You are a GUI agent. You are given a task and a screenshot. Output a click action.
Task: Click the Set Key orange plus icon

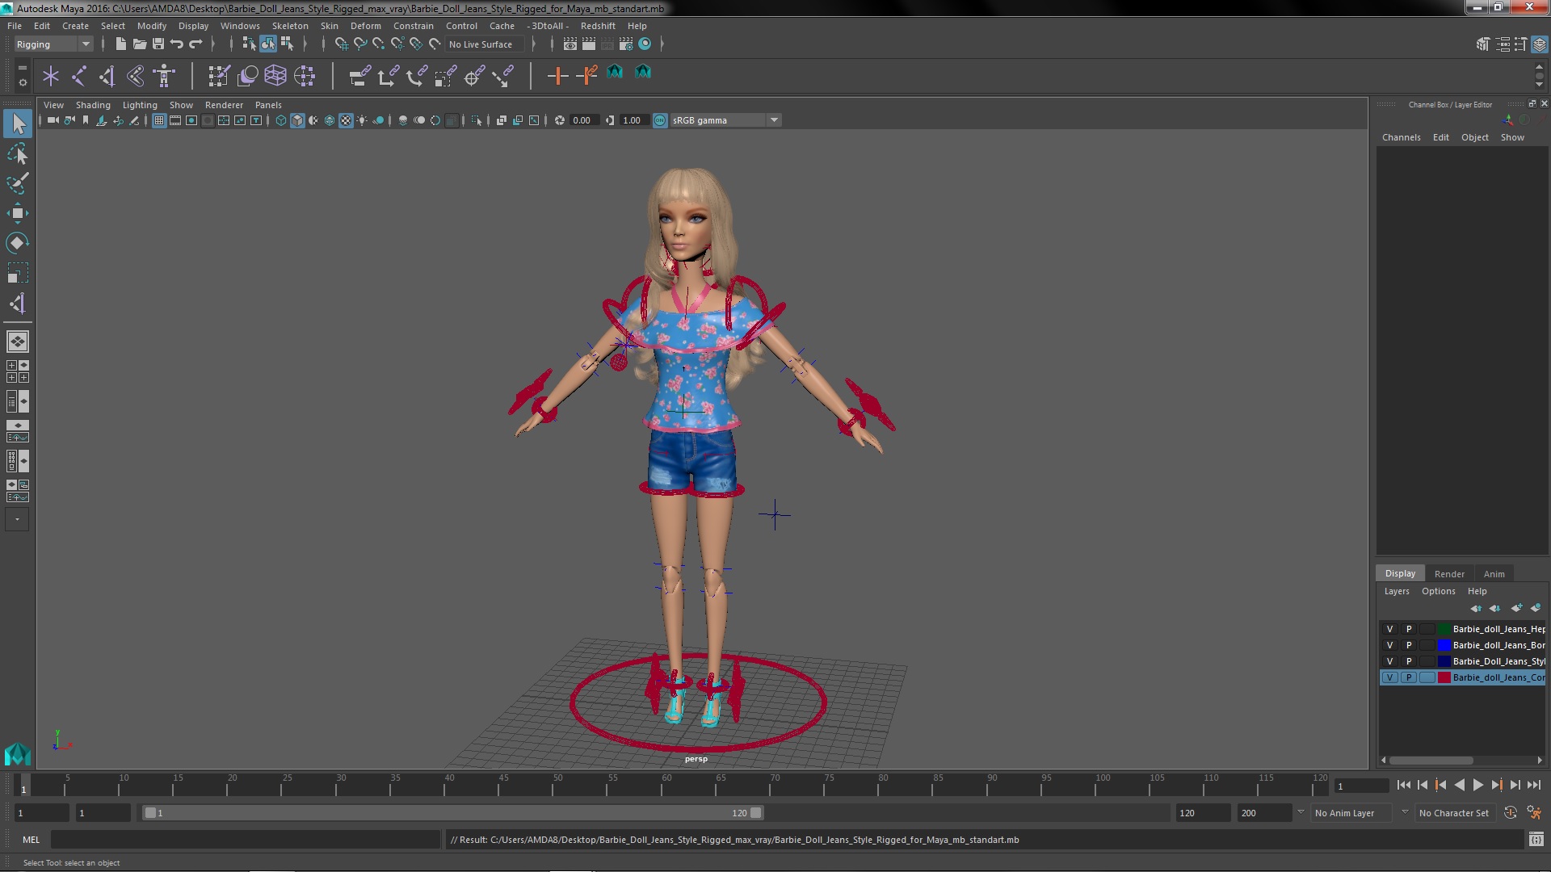[x=557, y=76]
